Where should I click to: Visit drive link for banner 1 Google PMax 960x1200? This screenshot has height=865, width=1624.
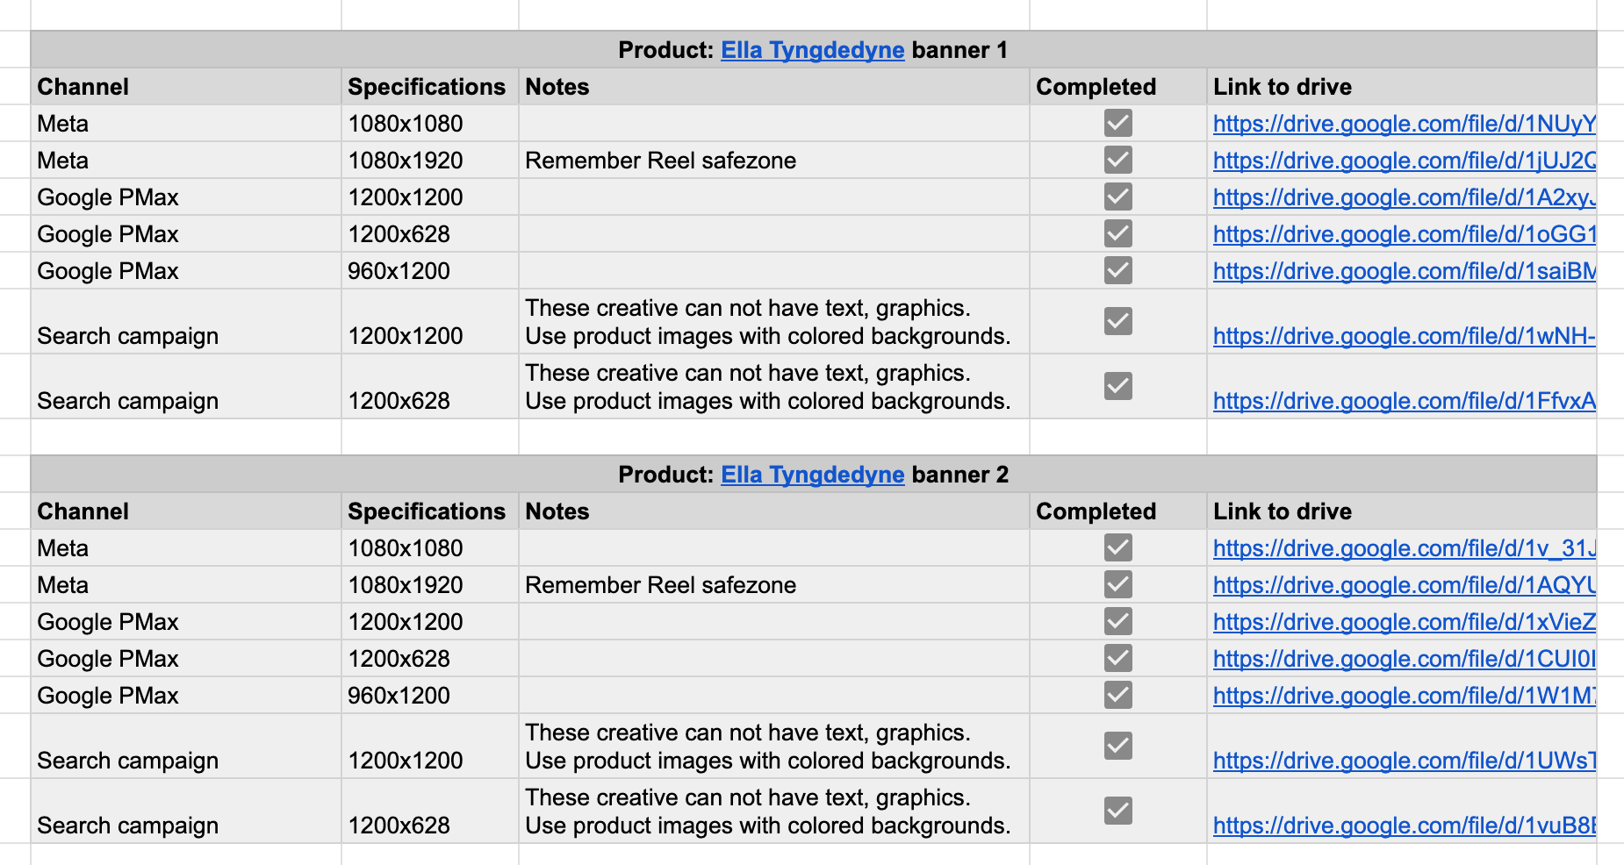point(1404,271)
